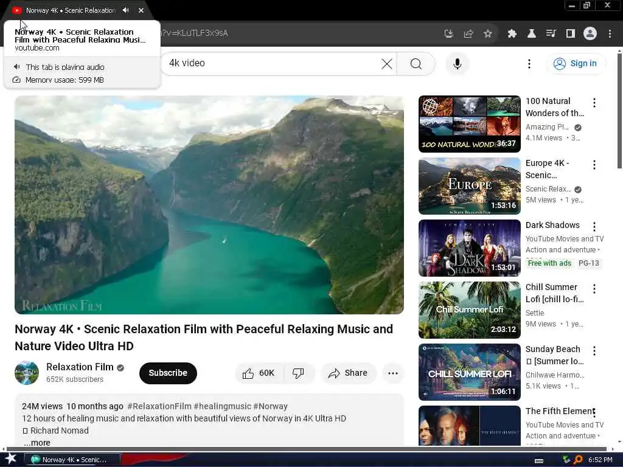Open options menu for Dark Shadows

coord(594,227)
